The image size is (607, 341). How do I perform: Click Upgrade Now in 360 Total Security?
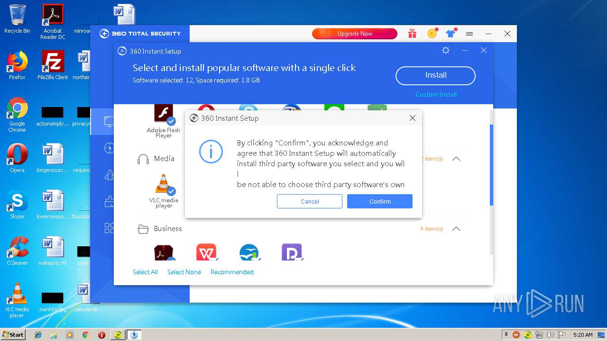(x=355, y=34)
